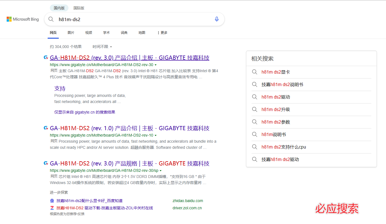This screenshot has height=224, width=386.
Task: Switch to 国内版 search mode
Action: 59,8
